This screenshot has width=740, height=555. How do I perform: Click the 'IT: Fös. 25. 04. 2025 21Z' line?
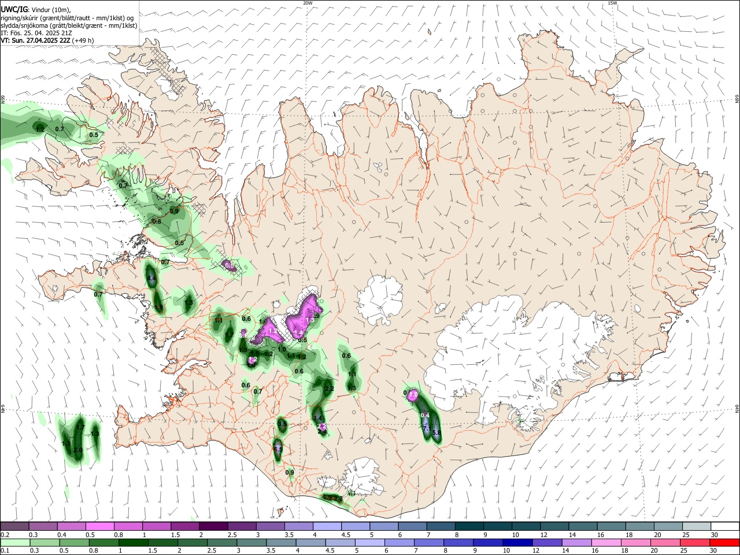click(36, 33)
